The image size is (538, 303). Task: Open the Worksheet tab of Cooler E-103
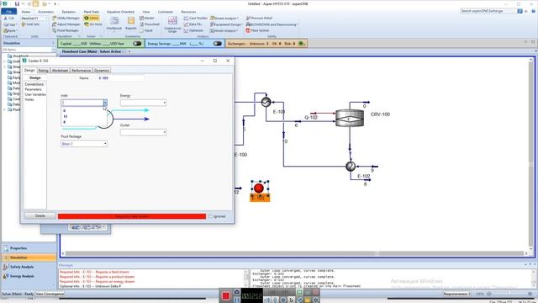(x=60, y=71)
